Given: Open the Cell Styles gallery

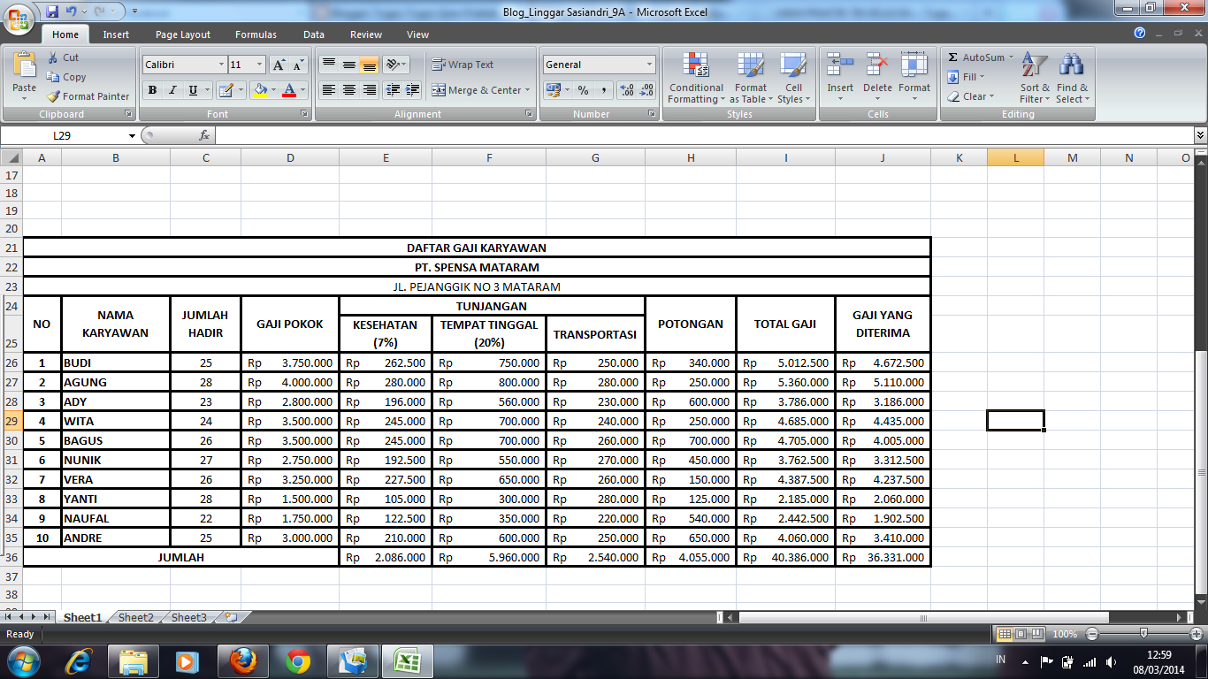Looking at the screenshot, I should click(x=792, y=78).
